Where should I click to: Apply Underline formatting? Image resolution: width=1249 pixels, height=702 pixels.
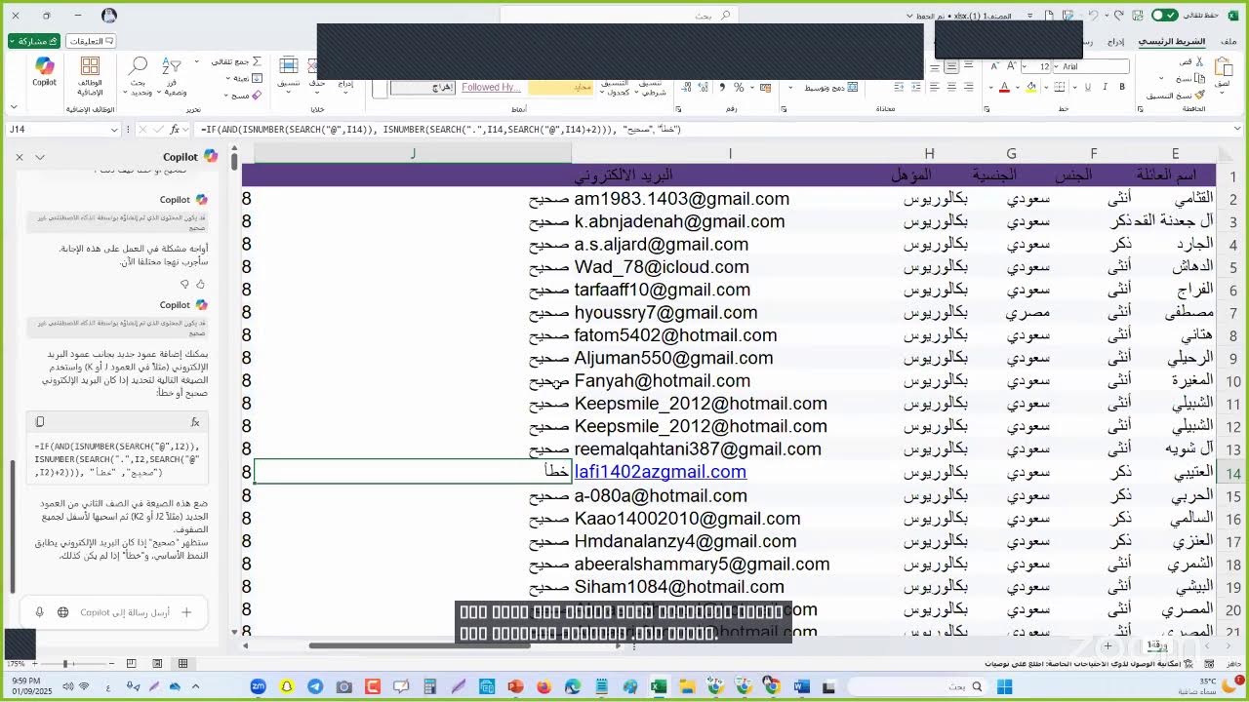[1087, 87]
